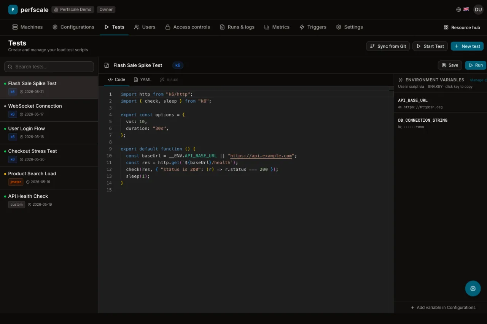This screenshot has height=324, width=487.
Task: Click the external link icon beside Manage
Action: click(486, 80)
